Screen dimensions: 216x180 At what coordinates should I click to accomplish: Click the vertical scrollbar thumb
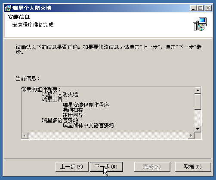pyautogui.click(x=198, y=102)
